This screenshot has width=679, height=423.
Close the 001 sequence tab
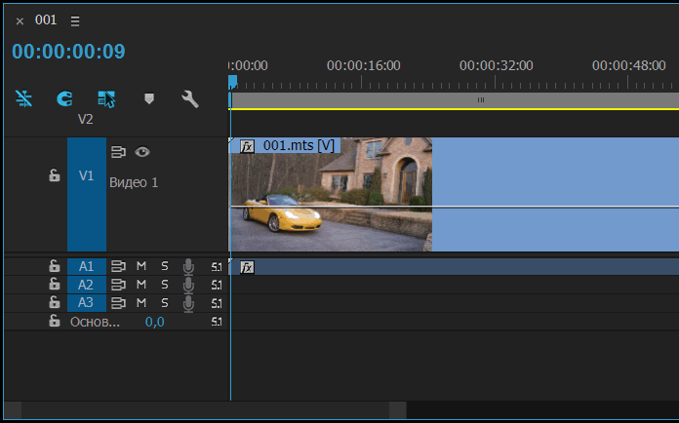click(20, 20)
